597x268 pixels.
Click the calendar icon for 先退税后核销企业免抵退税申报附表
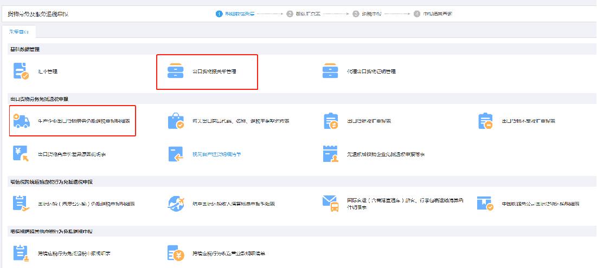330,154
